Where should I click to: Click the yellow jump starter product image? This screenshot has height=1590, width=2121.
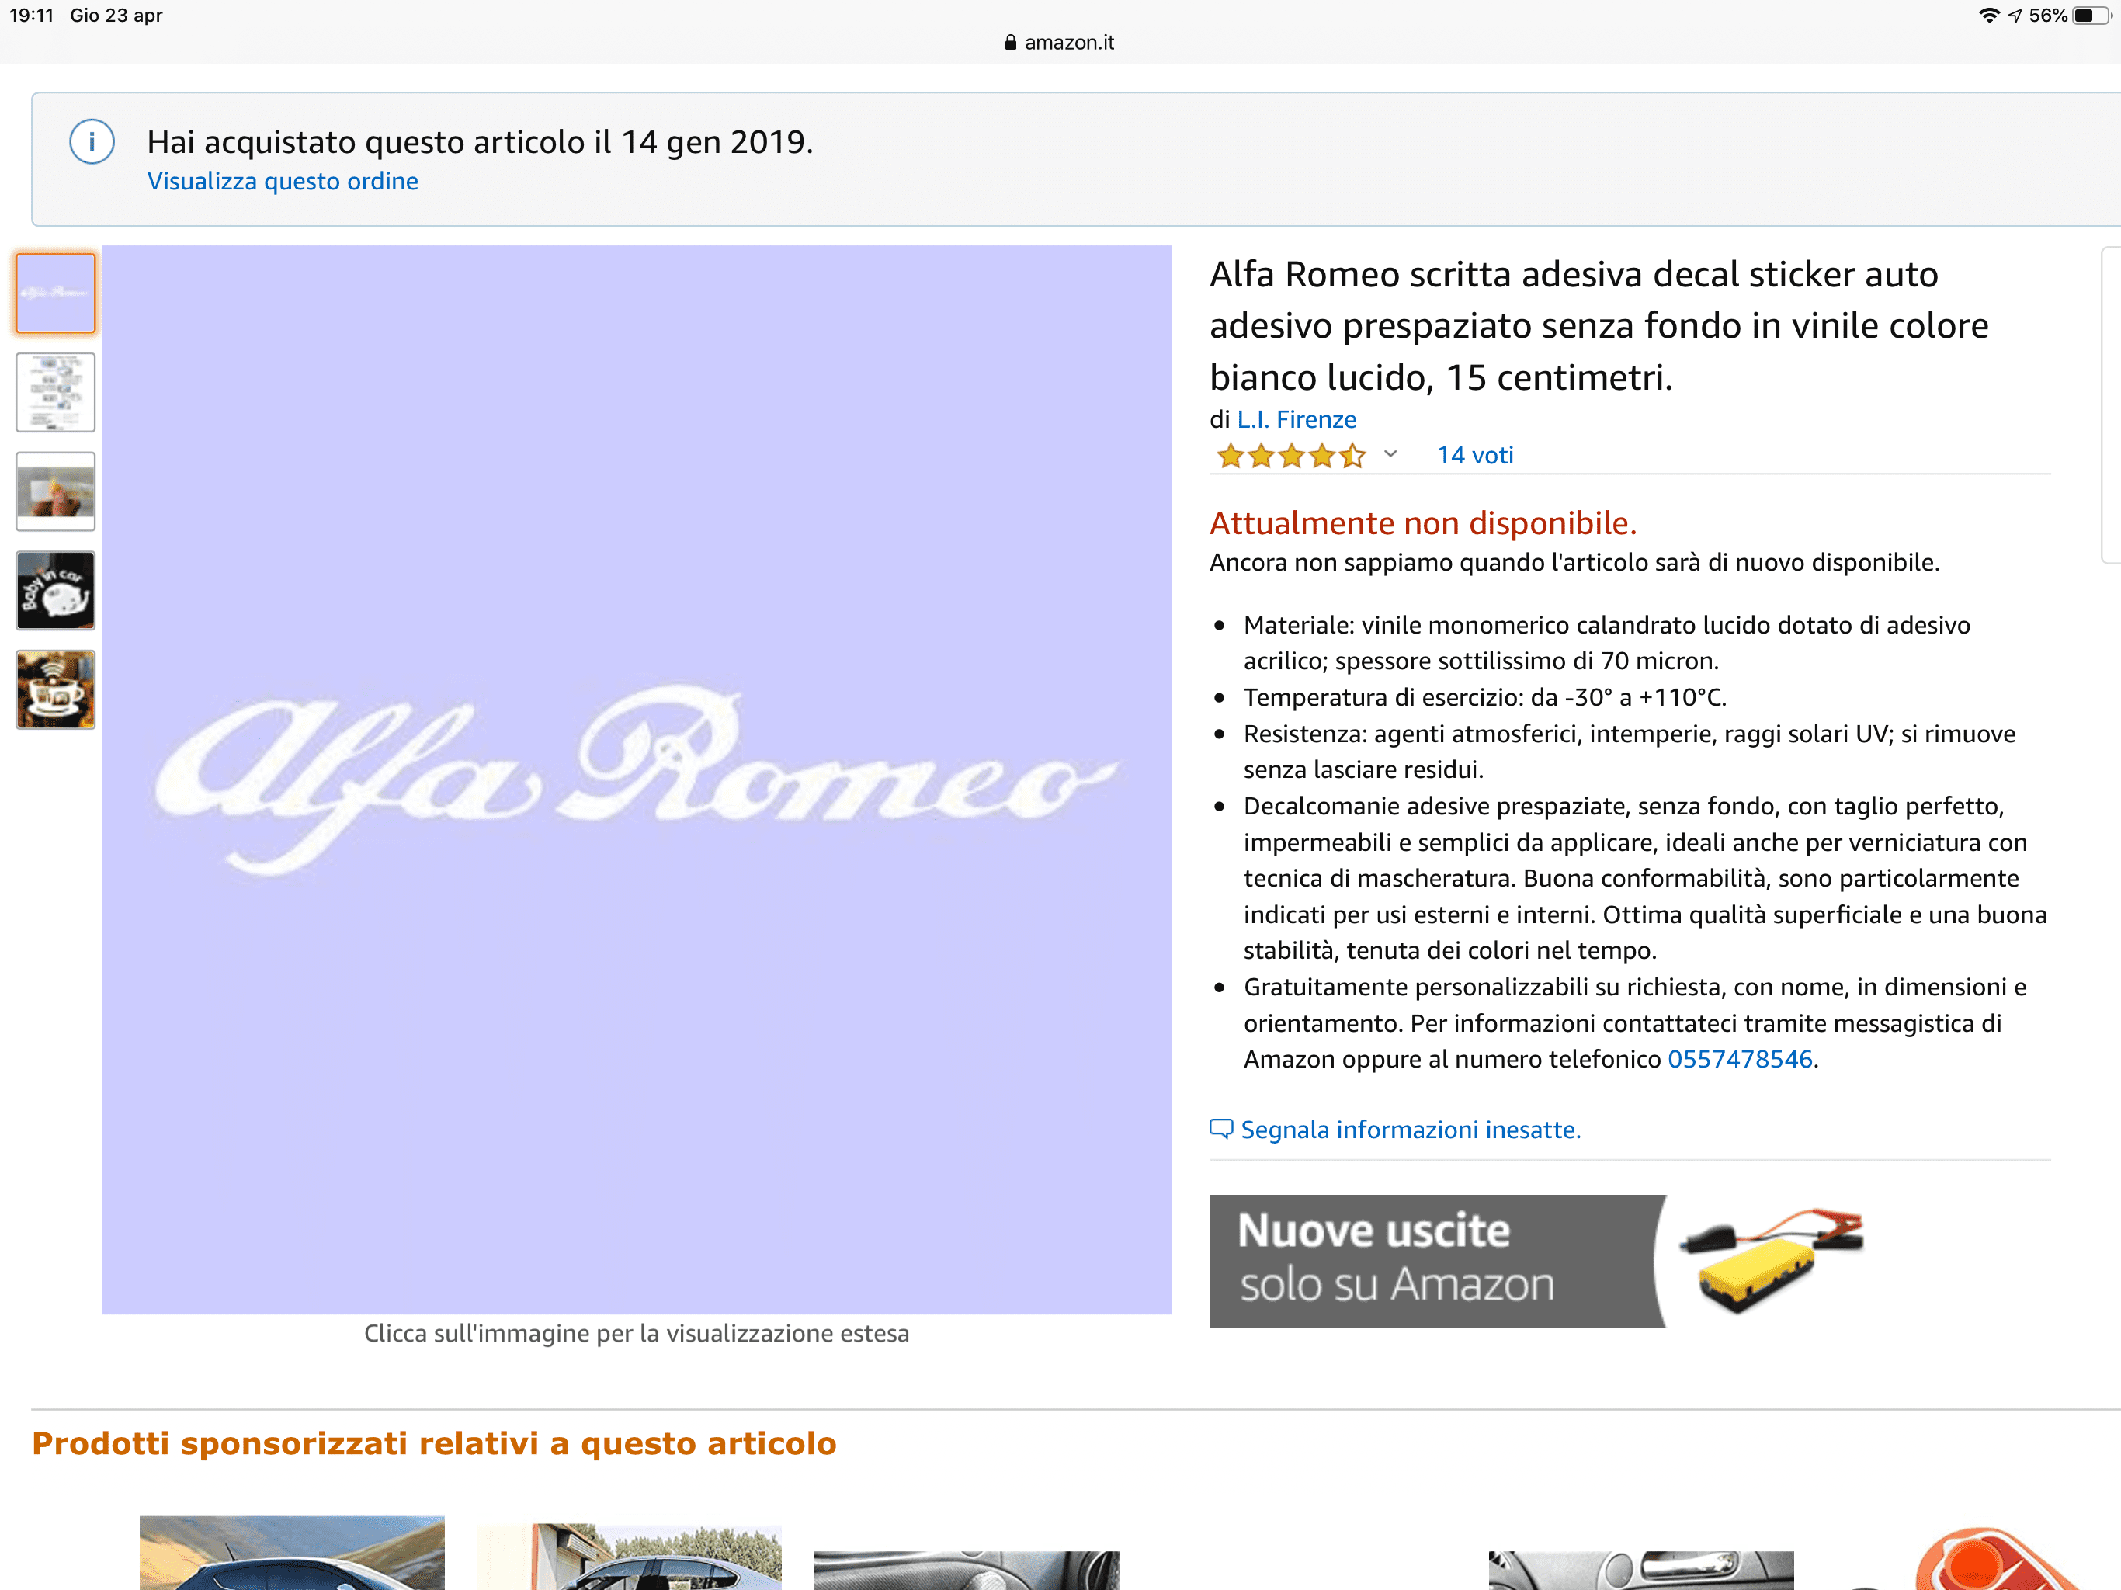tap(1771, 1261)
